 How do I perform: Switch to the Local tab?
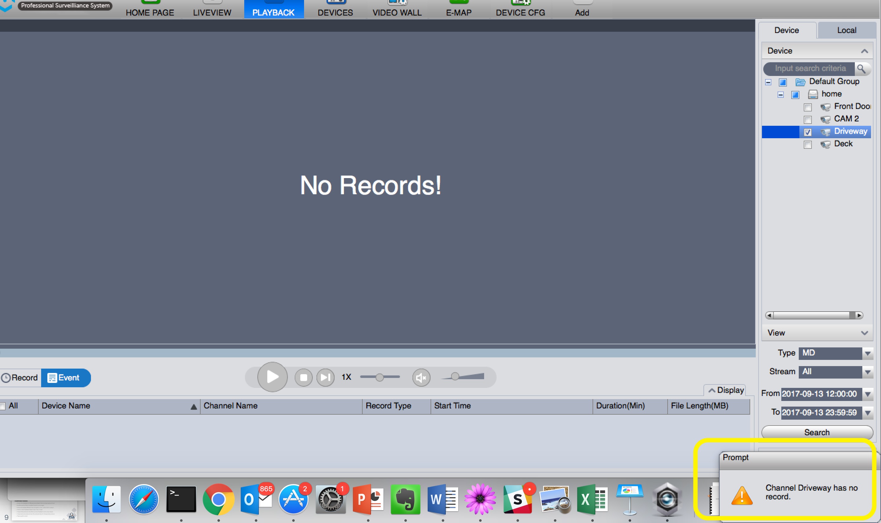point(846,30)
